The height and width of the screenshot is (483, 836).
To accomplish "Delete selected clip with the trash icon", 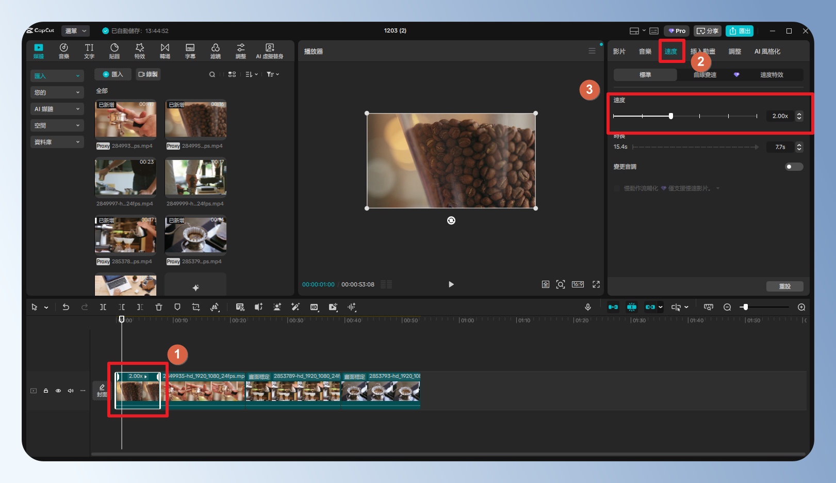I will [159, 307].
